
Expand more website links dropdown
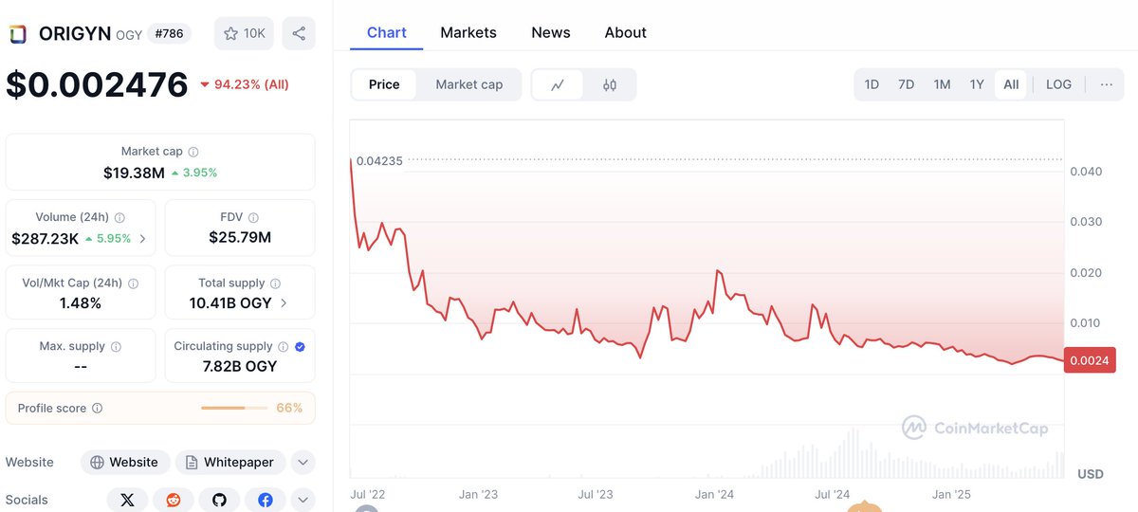pyautogui.click(x=303, y=463)
